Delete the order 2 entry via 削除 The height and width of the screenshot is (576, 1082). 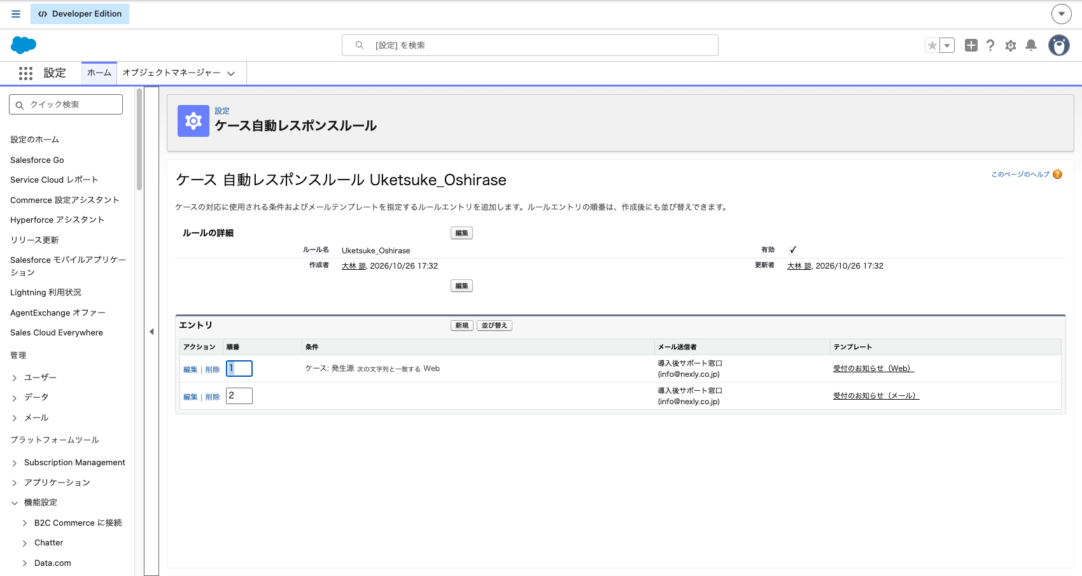click(x=213, y=397)
